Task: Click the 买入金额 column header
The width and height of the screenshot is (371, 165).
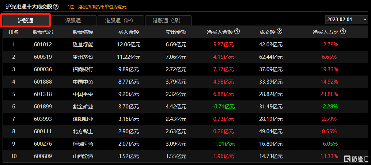Action: (x=128, y=32)
